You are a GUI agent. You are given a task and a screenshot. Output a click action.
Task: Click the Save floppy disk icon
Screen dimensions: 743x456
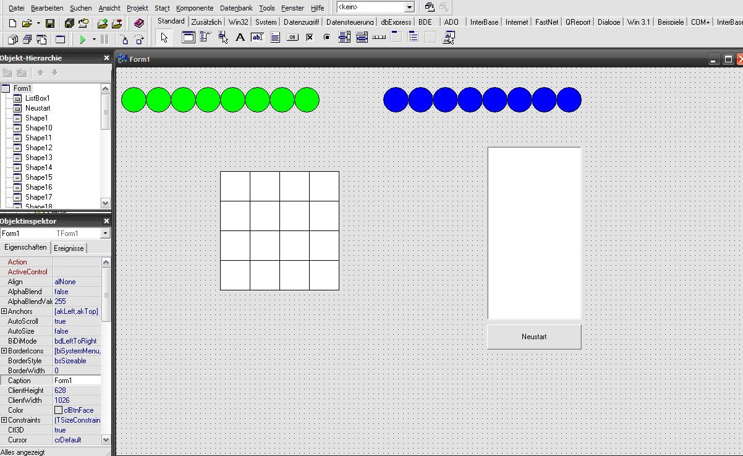tap(50, 23)
